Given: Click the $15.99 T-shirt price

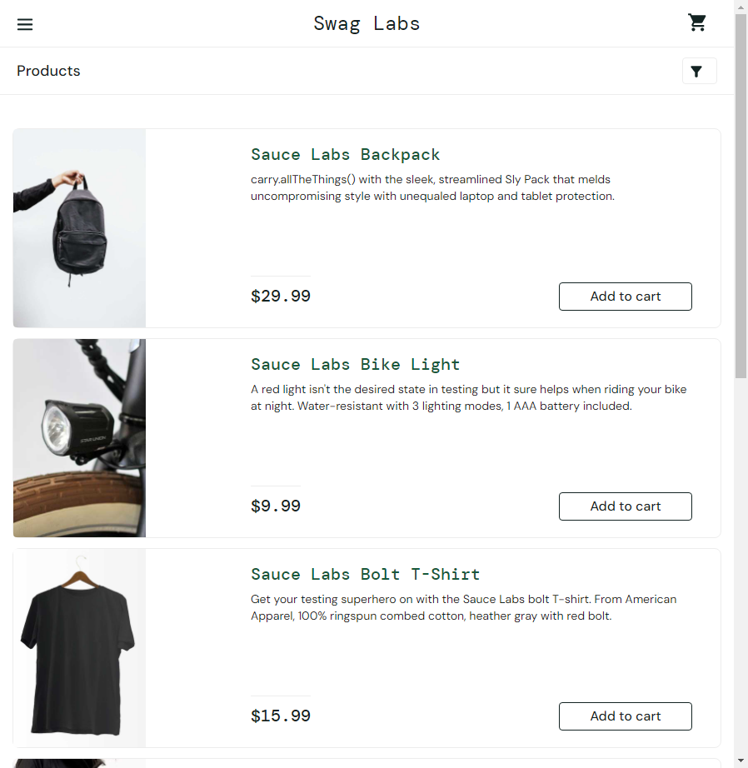Looking at the screenshot, I should [x=280, y=716].
